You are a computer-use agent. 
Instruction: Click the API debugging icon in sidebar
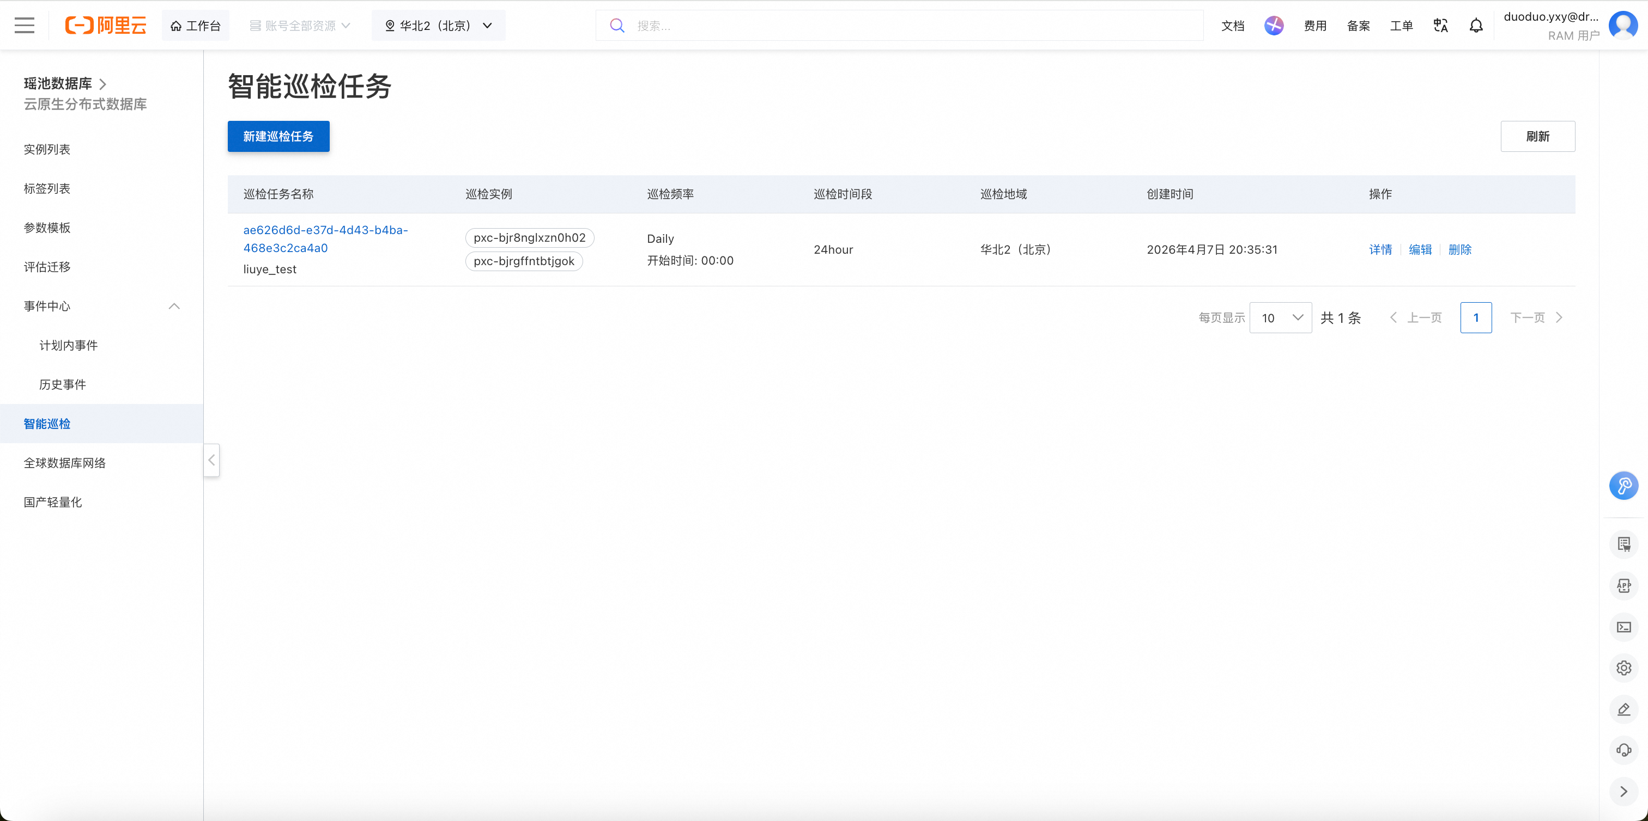pyautogui.click(x=1623, y=585)
